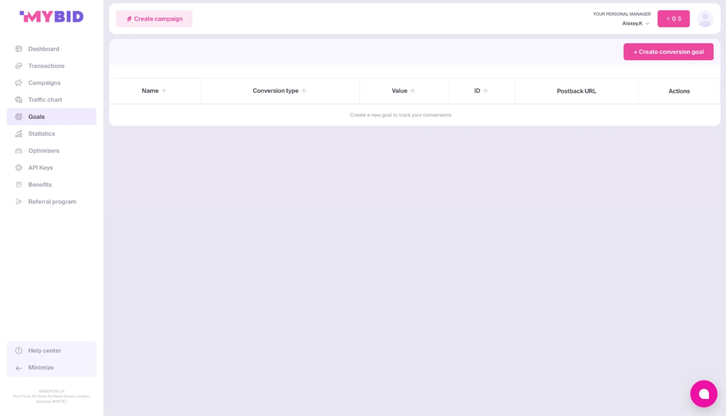Click the Goals target icon
Image resolution: width=726 pixels, height=416 pixels.
19,117
